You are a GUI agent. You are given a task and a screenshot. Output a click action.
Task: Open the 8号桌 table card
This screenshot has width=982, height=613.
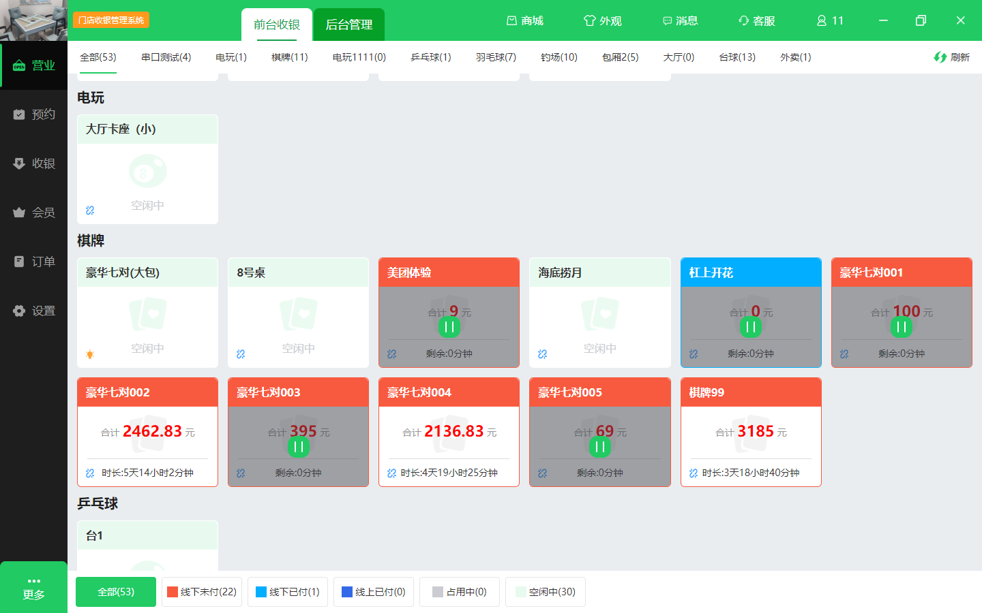coord(298,313)
